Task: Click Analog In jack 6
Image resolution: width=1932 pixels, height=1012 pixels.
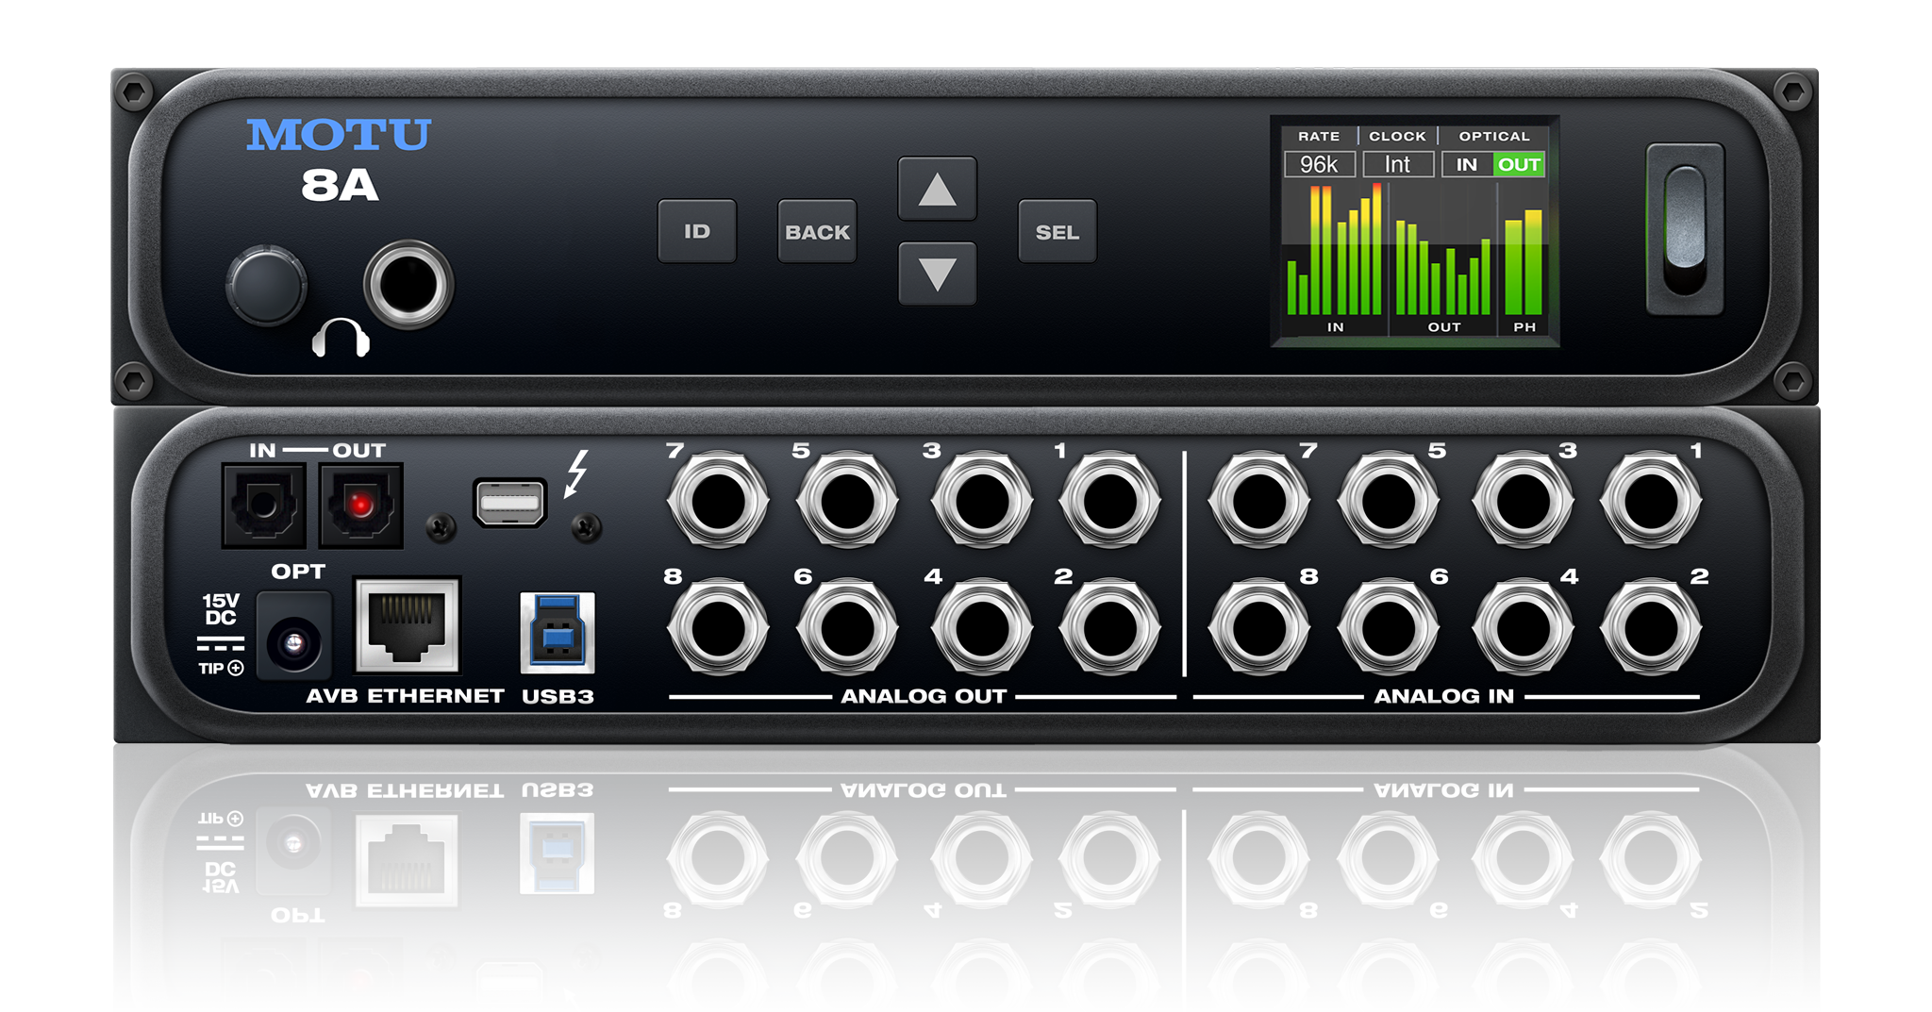Action: [1388, 627]
